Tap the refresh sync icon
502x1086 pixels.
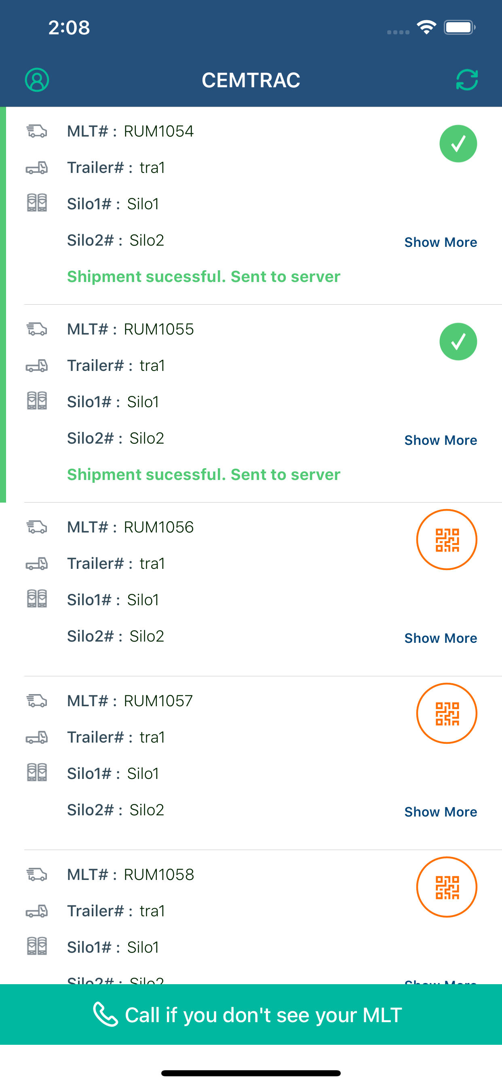(x=466, y=80)
